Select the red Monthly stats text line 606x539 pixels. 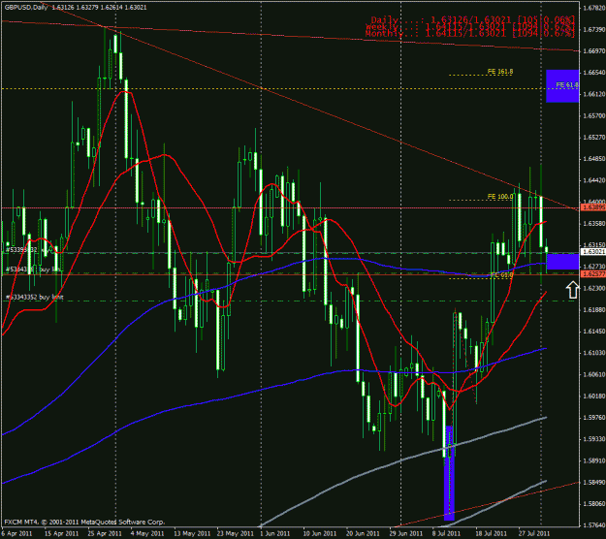point(469,34)
